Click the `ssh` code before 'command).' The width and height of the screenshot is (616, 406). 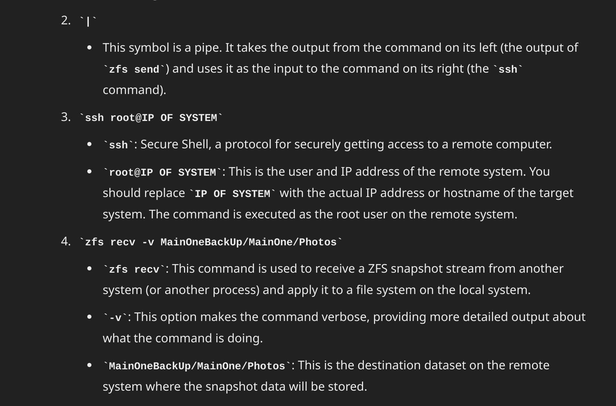point(508,69)
